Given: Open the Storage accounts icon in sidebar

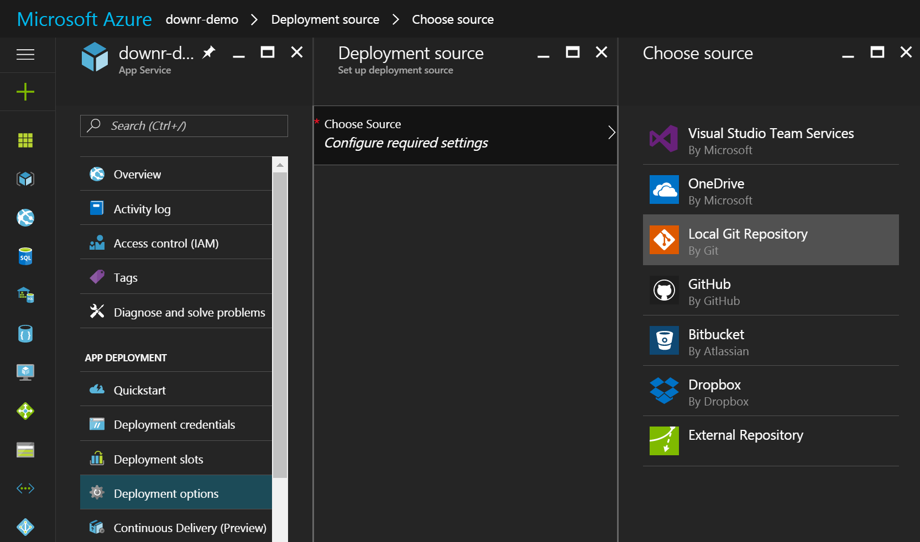Looking at the screenshot, I should [25, 450].
